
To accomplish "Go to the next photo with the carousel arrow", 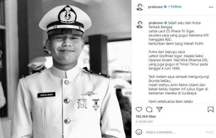I will 126,68.
